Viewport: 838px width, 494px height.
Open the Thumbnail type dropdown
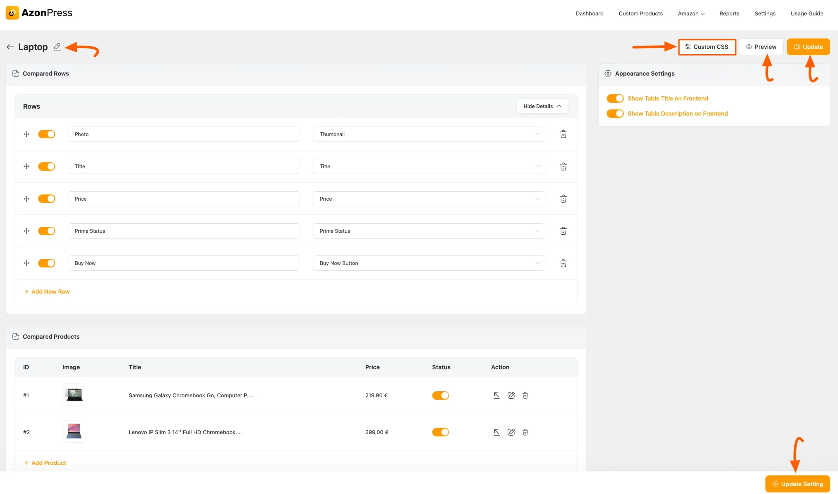428,134
